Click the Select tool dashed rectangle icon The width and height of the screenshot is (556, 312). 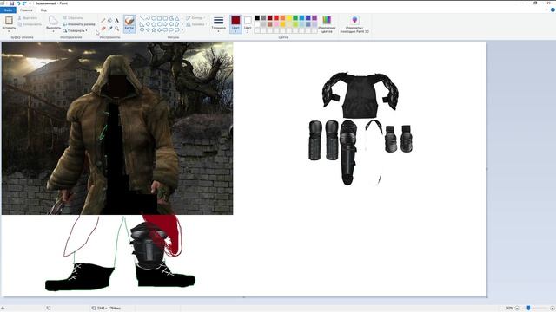click(53, 21)
